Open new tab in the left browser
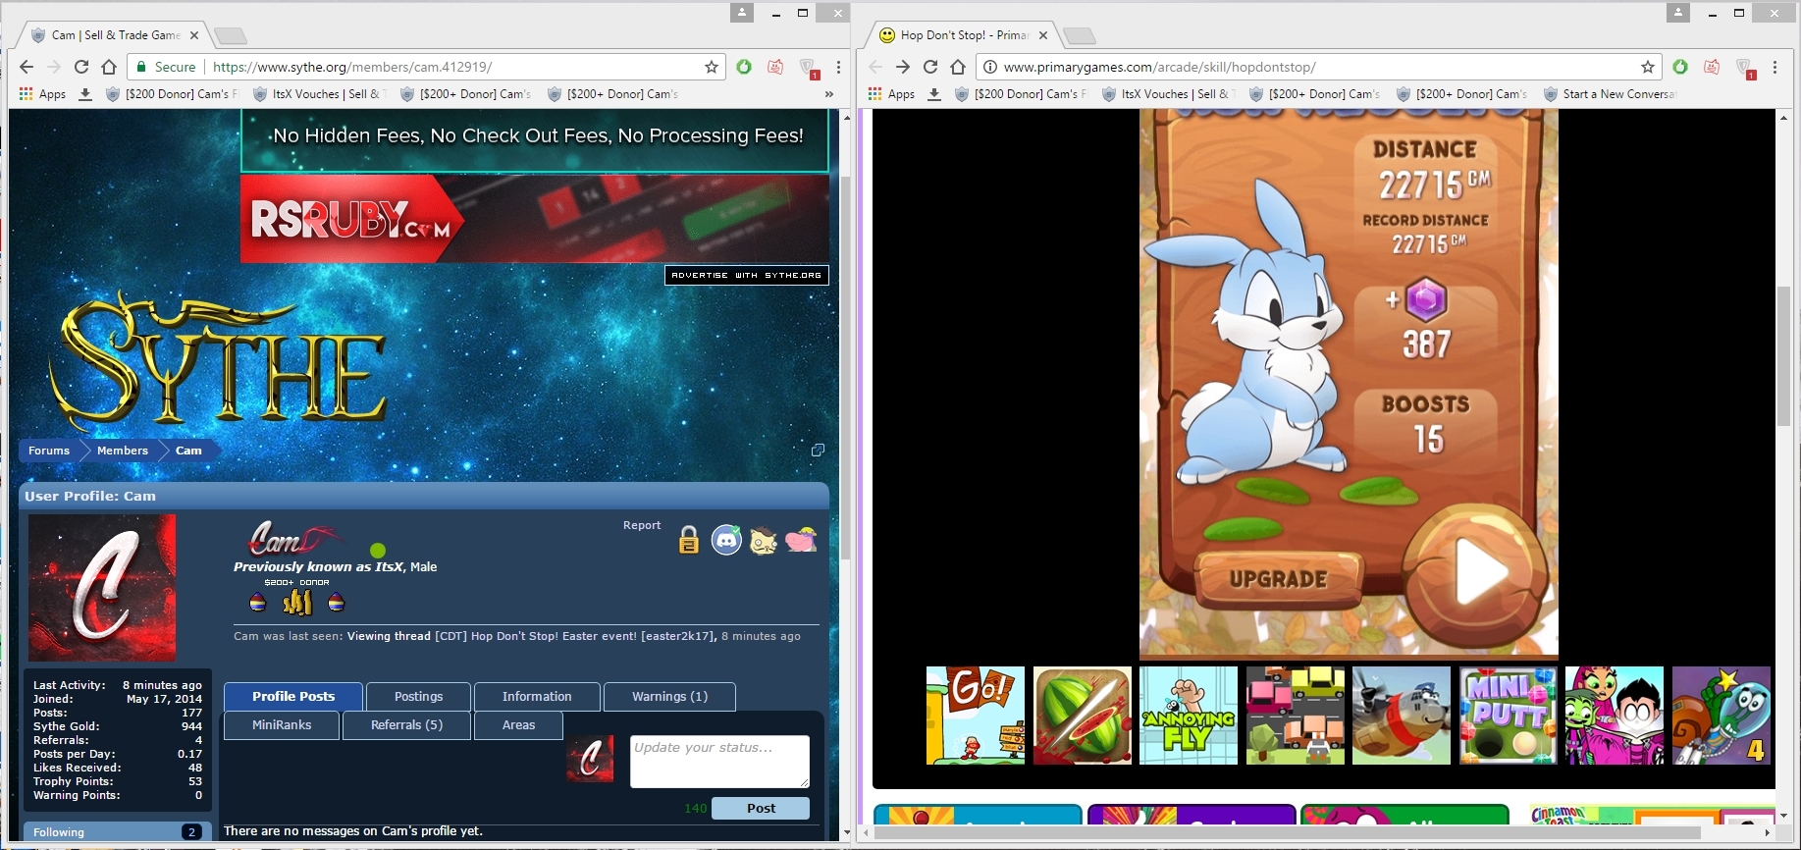This screenshot has width=1801, height=850. 231,36
